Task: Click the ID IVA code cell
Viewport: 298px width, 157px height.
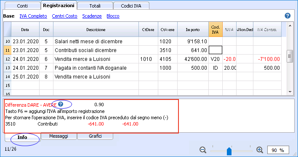Action: click(x=216, y=68)
